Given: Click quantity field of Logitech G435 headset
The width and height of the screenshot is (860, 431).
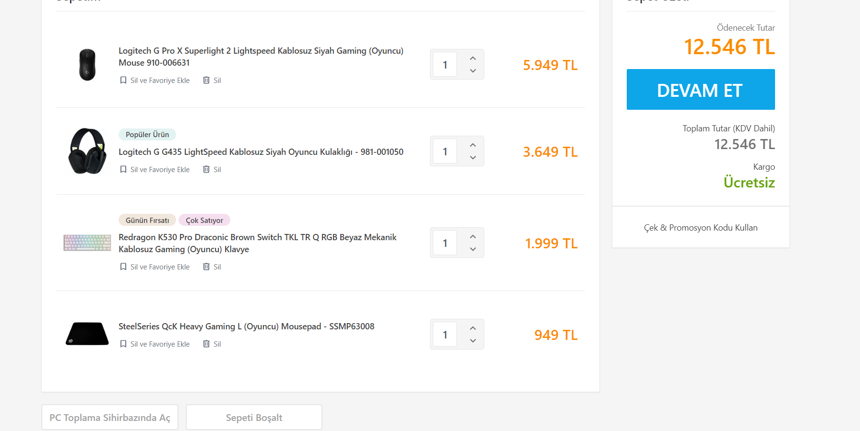Looking at the screenshot, I should click(x=445, y=151).
